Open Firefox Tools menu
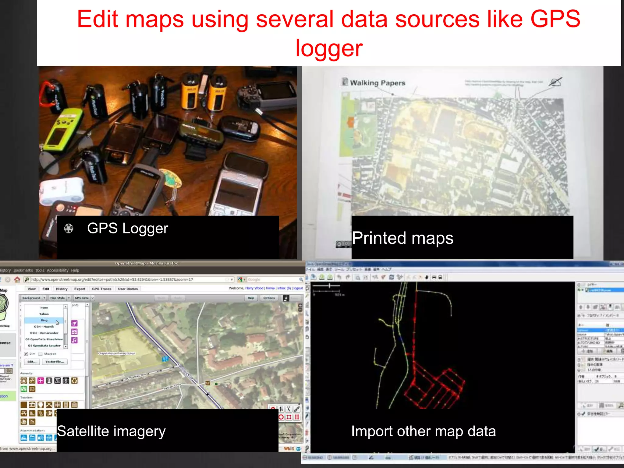 (x=40, y=270)
